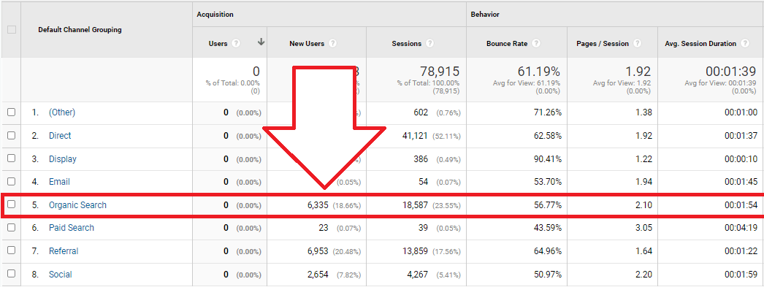Sort by the Sessions column header
764x287 pixels.
pos(406,43)
